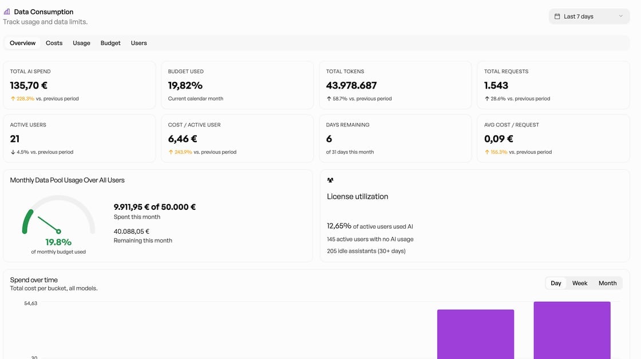The height and width of the screenshot is (359, 641).
Task: Click the shorter left purple bar
Action: (476, 334)
